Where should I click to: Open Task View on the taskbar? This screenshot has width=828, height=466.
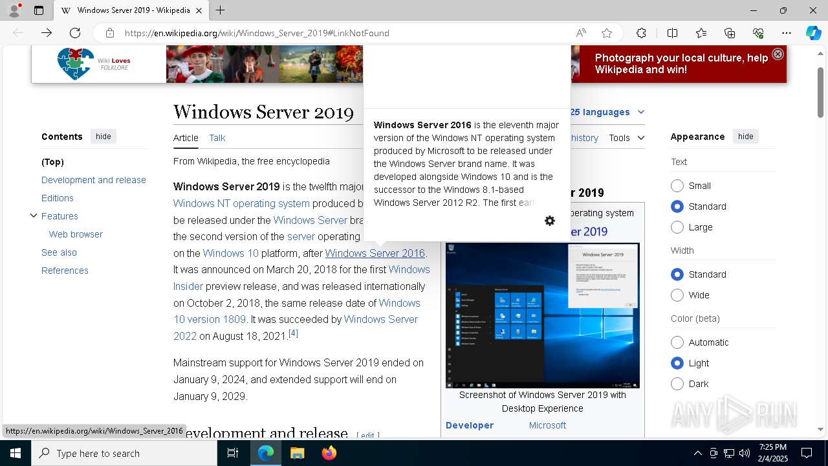[x=233, y=453]
